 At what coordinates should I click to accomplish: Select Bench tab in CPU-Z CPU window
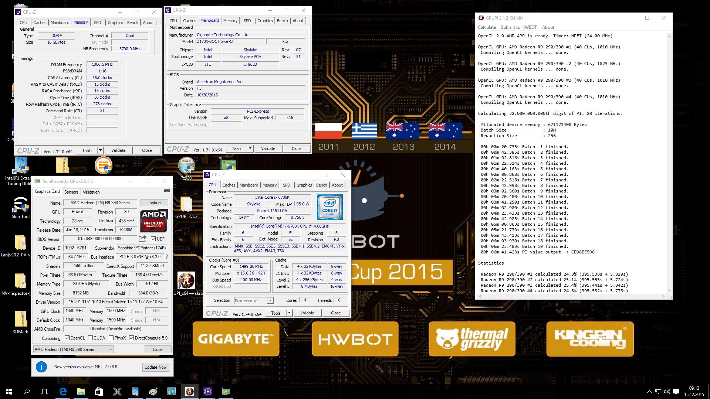tap(321, 185)
